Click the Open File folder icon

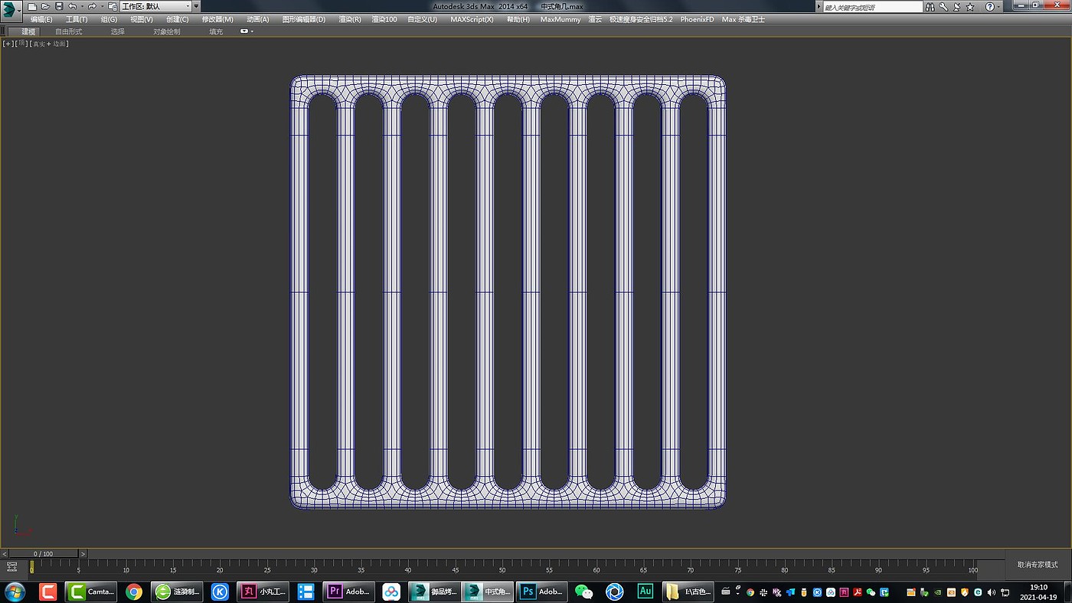[45, 6]
